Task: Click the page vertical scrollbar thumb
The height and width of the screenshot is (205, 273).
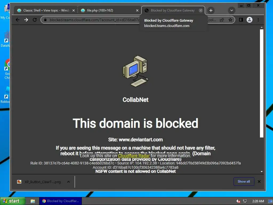Action: point(262,83)
